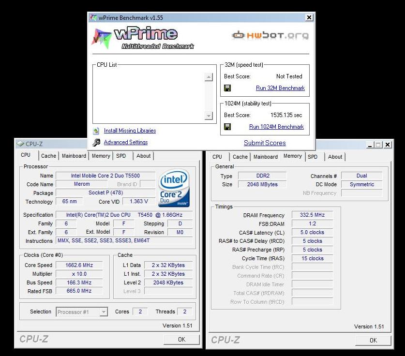Open Mainboard tab in left CPU-Z window
The width and height of the screenshot is (405, 356).
pyautogui.click(x=74, y=156)
